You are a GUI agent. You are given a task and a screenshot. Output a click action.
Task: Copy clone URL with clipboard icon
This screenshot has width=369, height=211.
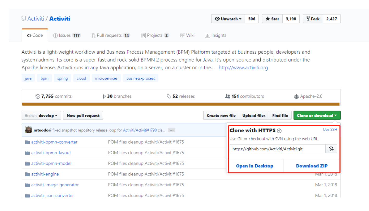point(331,149)
